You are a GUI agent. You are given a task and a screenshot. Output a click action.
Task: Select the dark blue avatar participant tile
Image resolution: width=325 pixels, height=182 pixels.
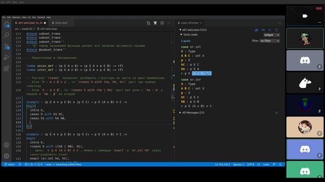coord(305,105)
